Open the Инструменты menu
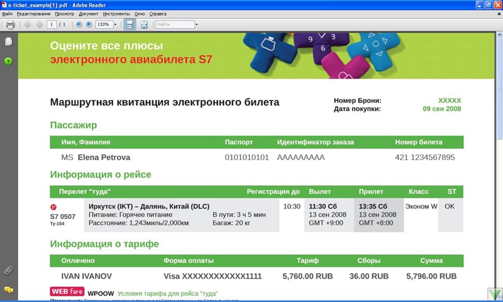The width and height of the screenshot is (503, 302). (x=116, y=14)
